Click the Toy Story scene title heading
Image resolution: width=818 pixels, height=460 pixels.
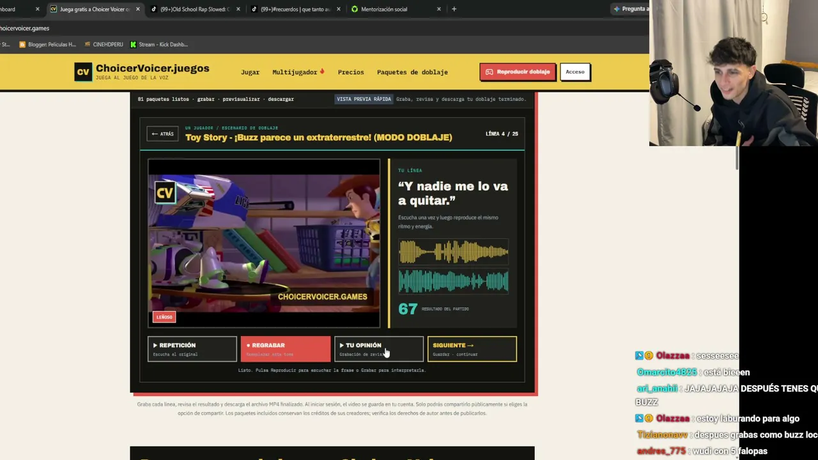tap(319, 137)
